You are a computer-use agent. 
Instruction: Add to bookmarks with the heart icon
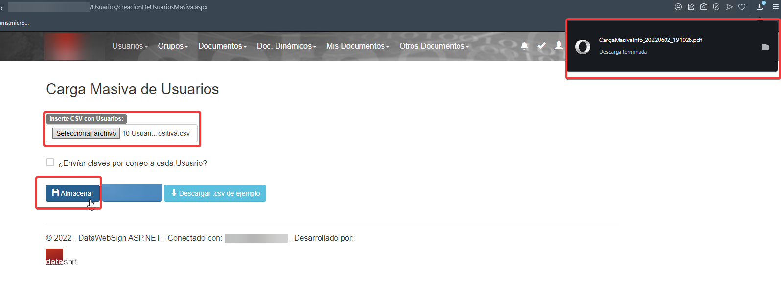[x=742, y=7]
